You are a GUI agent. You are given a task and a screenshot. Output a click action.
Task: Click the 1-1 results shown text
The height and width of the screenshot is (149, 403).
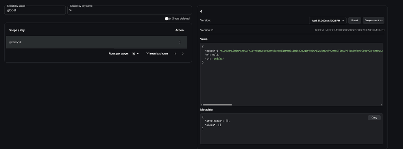[157, 53]
